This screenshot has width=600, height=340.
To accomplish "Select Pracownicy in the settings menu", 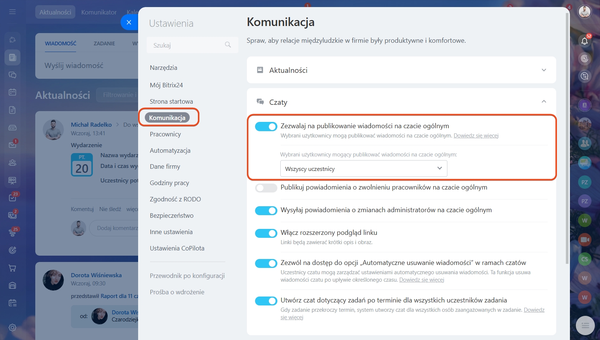I will [x=165, y=134].
